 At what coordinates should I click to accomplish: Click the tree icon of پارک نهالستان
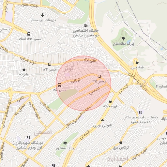(123, 38)
